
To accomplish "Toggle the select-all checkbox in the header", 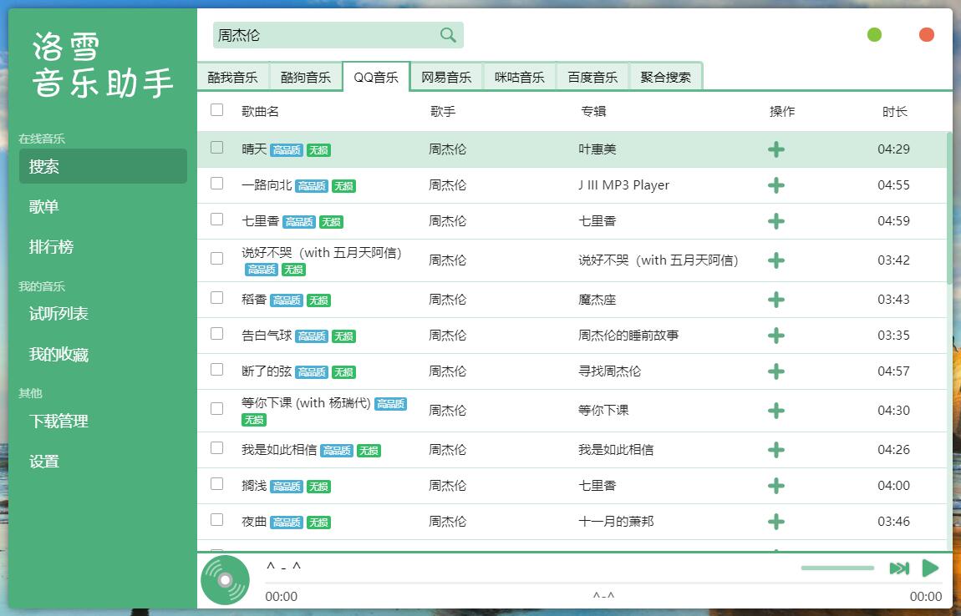I will point(216,110).
